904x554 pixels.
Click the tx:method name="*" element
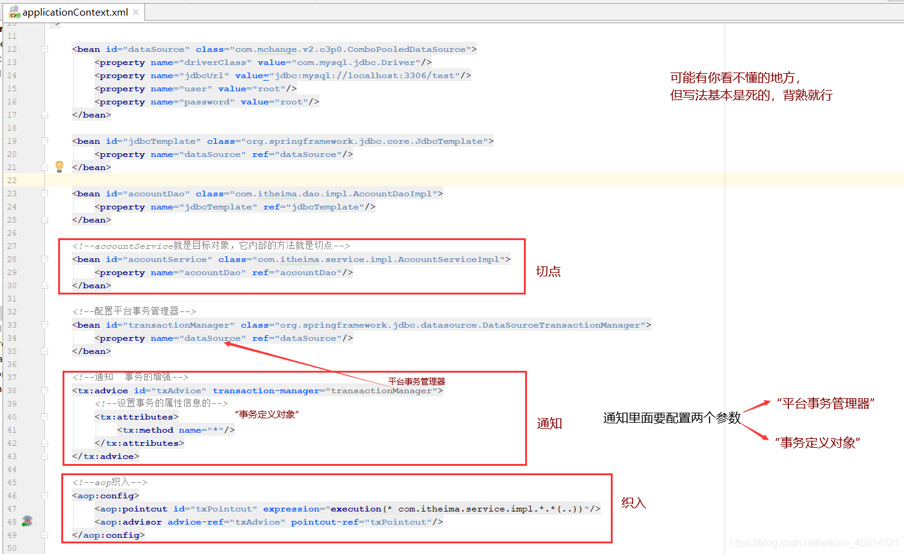pyautogui.click(x=176, y=430)
